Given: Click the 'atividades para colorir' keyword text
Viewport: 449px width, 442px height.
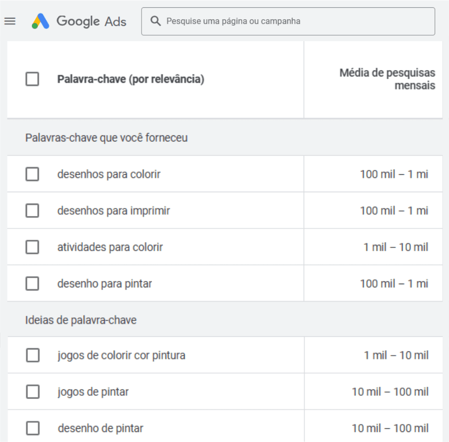Looking at the screenshot, I should (x=110, y=248).
